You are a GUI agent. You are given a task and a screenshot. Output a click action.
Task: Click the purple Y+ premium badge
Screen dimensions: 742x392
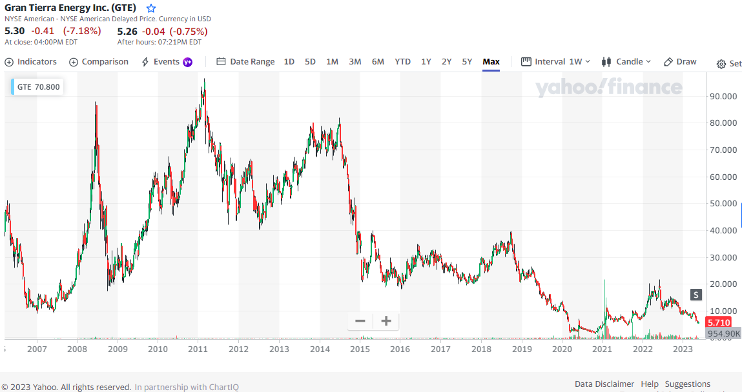[x=188, y=62]
